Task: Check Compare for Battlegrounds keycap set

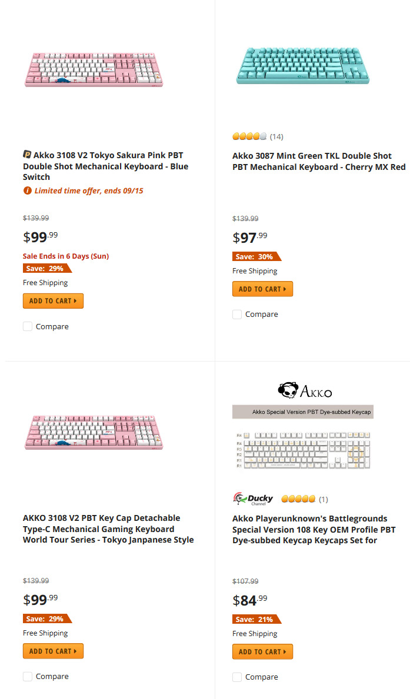Action: (237, 677)
